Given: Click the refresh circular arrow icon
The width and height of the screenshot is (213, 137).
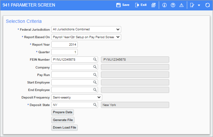Looking at the screenshot, I should 207,5.
